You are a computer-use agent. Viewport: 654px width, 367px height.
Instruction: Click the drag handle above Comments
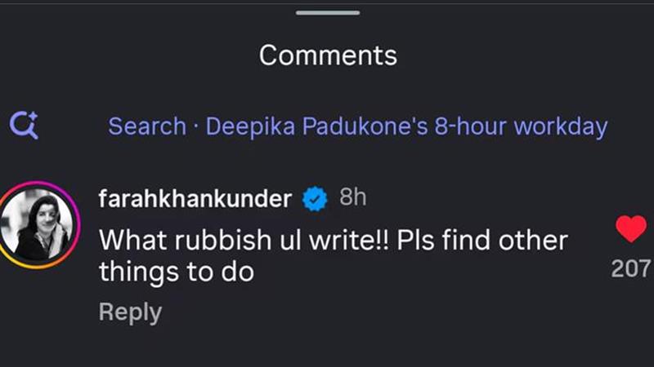[328, 12]
